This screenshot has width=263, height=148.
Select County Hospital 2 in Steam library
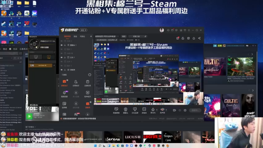pyautogui.click(x=6, y=93)
